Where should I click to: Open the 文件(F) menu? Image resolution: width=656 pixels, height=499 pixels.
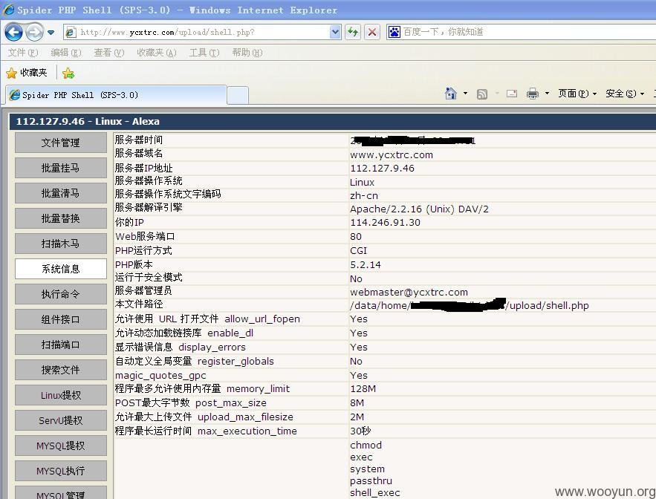pos(23,53)
